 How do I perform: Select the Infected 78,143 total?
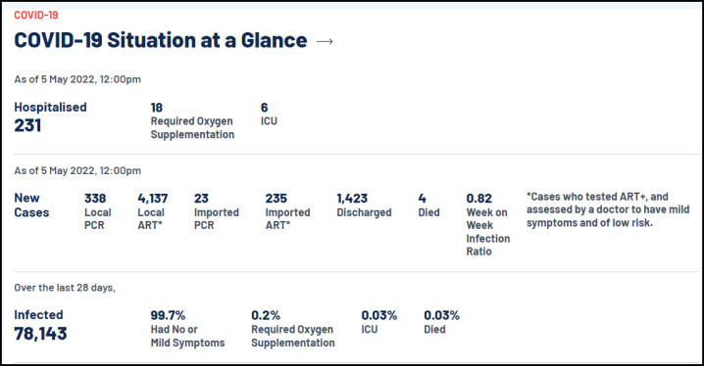[x=40, y=326]
